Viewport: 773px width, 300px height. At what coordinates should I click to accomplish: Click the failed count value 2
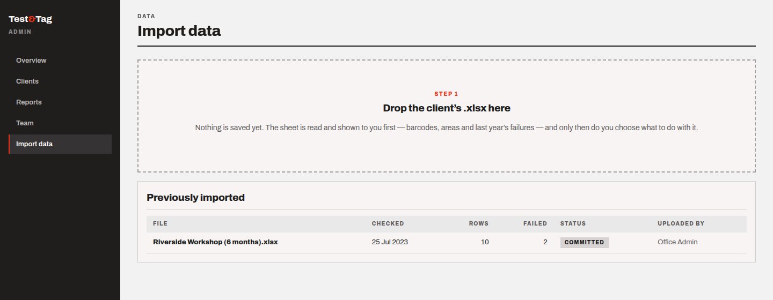click(x=545, y=242)
